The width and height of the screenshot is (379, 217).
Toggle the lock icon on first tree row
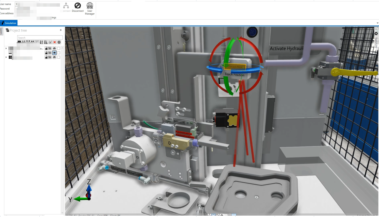pos(46,48)
